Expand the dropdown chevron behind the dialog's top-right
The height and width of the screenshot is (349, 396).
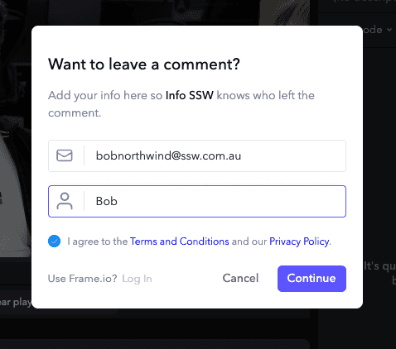389,30
